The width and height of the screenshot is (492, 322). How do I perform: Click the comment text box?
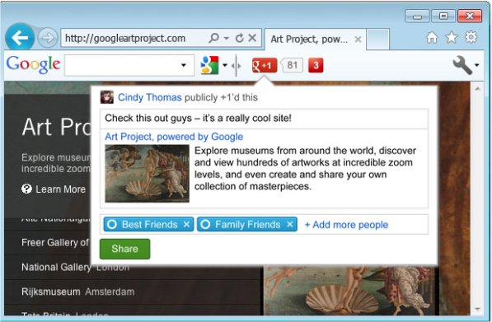click(264, 119)
